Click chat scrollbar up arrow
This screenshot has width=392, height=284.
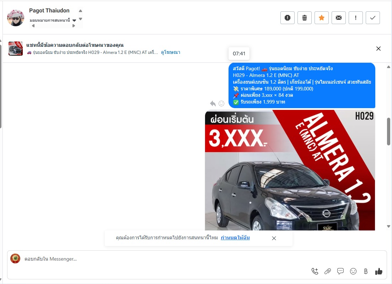[x=388, y=67]
